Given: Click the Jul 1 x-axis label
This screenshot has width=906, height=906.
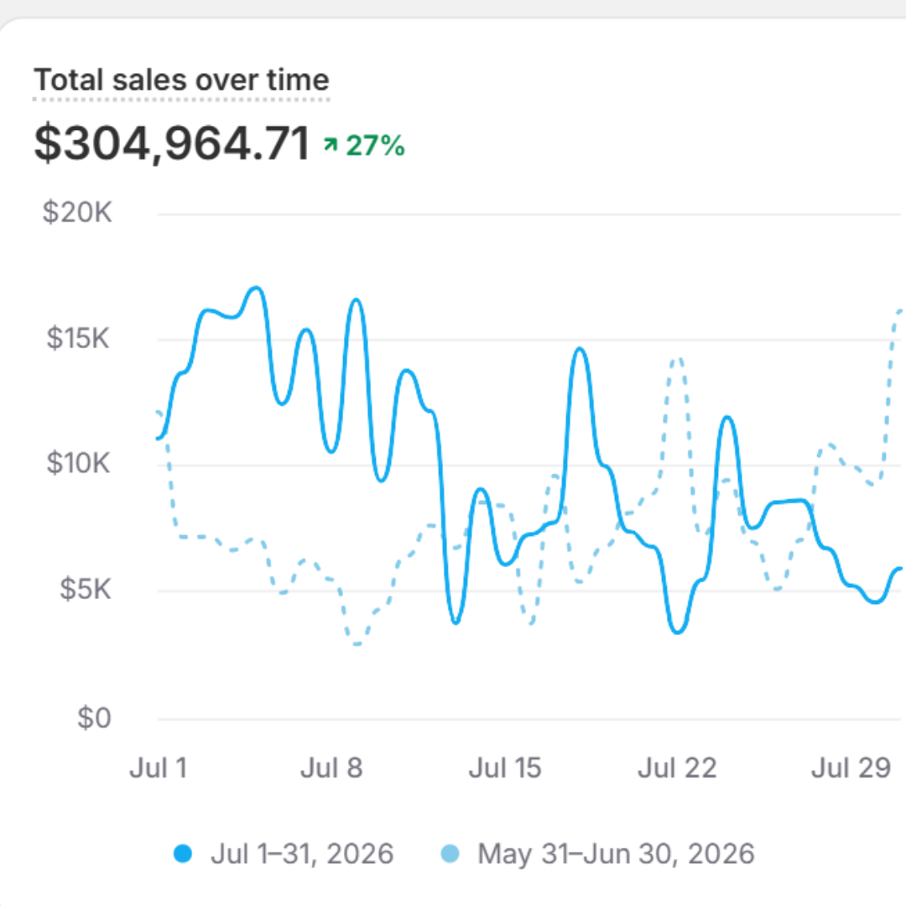Looking at the screenshot, I should pyautogui.click(x=159, y=768).
